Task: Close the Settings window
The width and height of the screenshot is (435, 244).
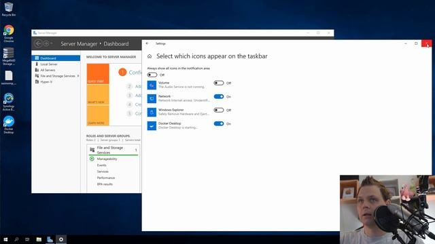Action: point(426,43)
